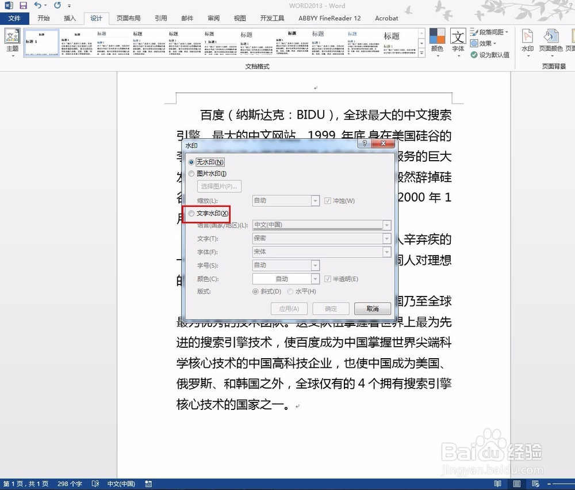Toggle the Washout (冲蚀) checkbox

[x=328, y=201]
